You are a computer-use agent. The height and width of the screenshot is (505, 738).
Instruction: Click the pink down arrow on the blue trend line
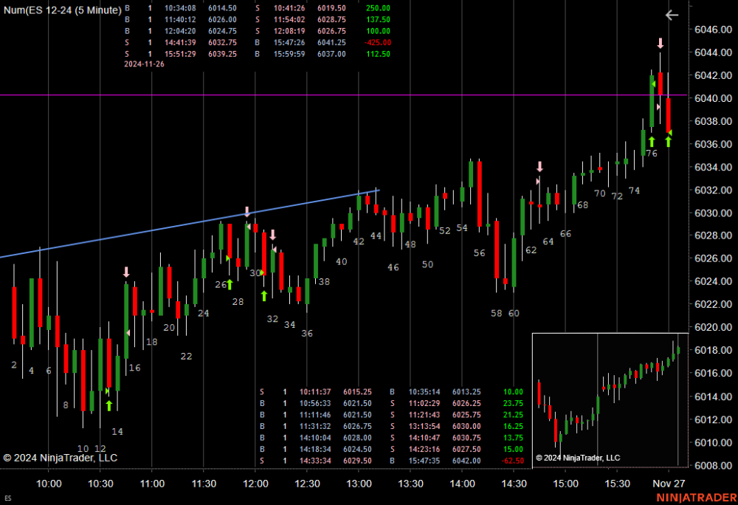247,212
